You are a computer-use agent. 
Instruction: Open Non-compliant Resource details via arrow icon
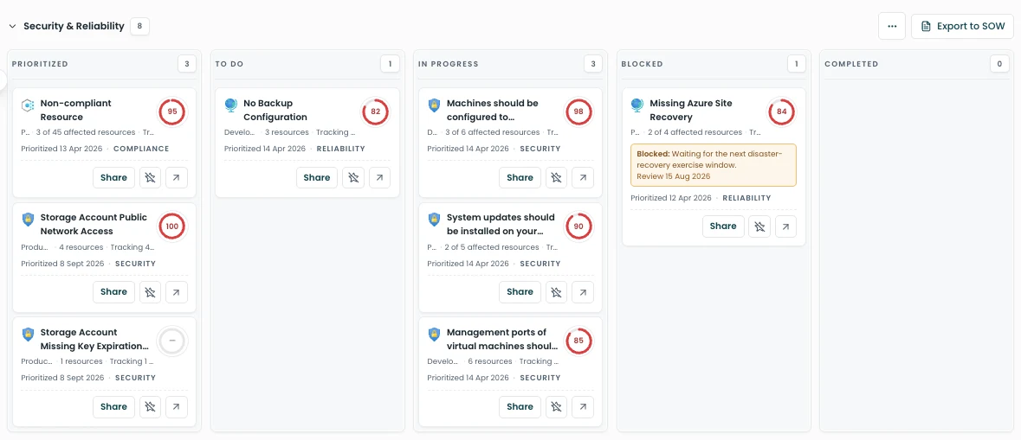[x=177, y=177]
